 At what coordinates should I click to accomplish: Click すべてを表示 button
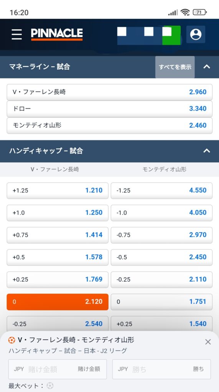tap(175, 67)
